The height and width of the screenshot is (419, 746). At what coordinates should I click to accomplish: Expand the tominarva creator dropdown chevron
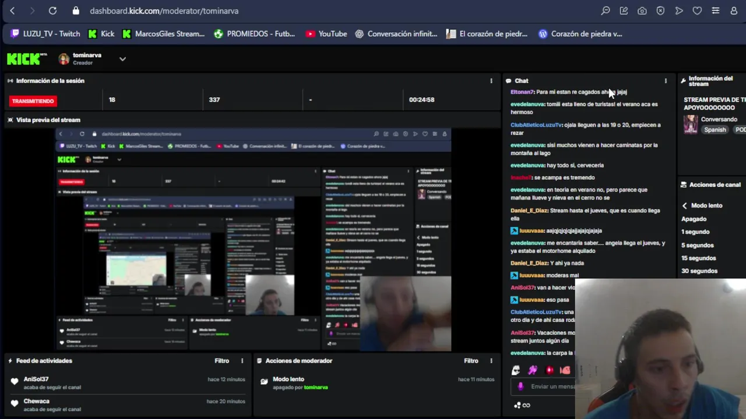click(122, 59)
